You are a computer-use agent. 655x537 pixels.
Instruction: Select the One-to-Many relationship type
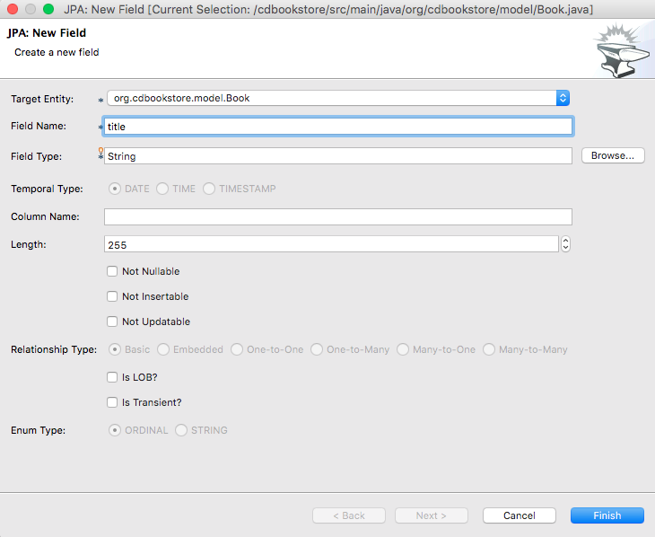pyautogui.click(x=317, y=349)
